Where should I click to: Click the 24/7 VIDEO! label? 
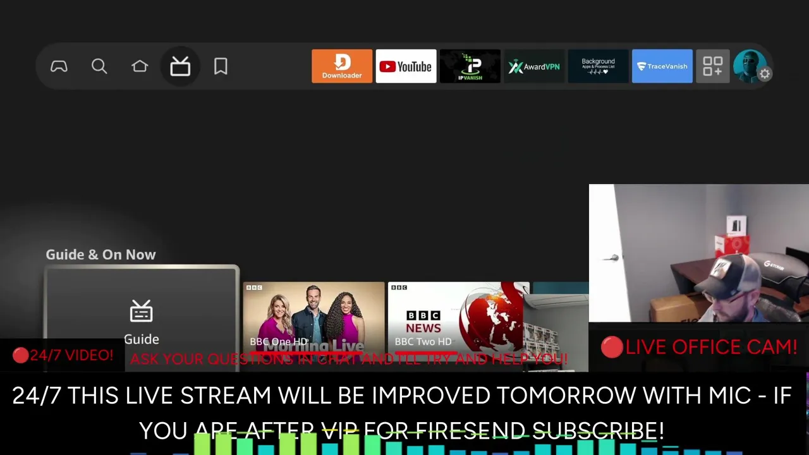[x=63, y=355]
